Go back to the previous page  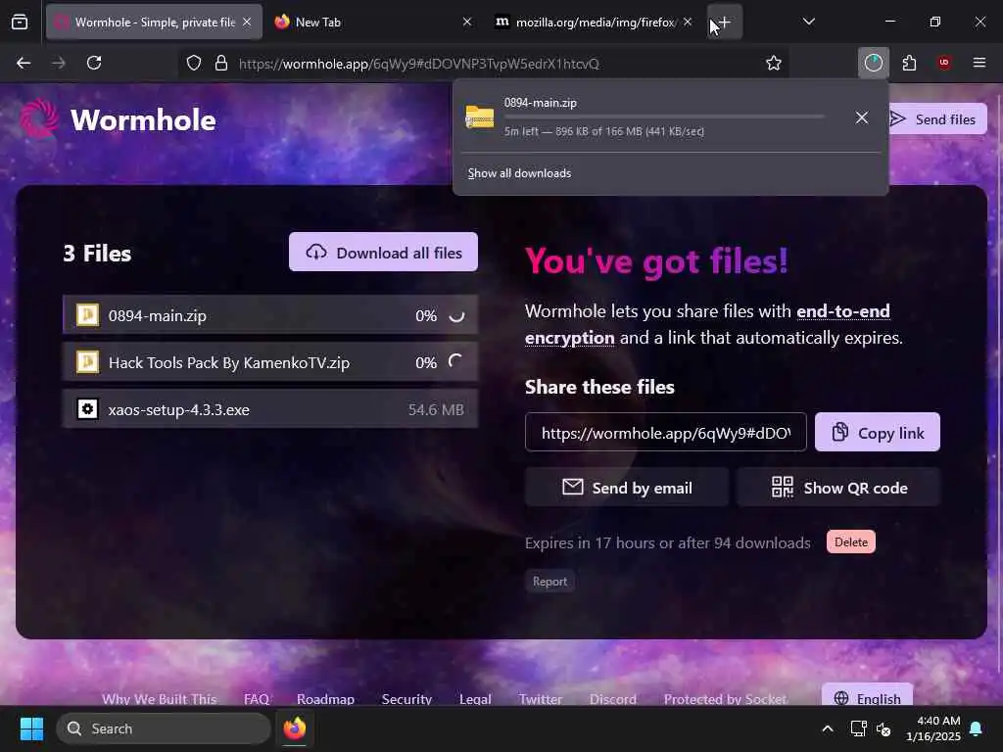point(24,64)
